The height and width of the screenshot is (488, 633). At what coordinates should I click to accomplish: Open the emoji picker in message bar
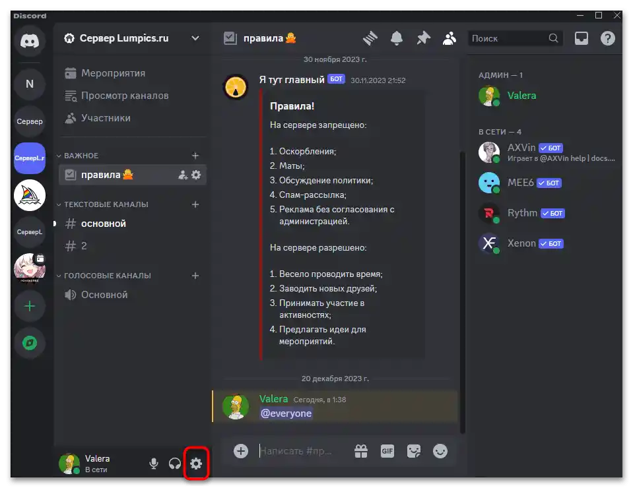[440, 451]
